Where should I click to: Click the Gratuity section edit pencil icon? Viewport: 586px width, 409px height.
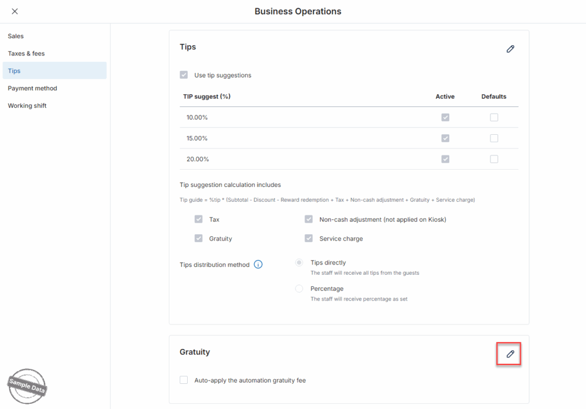510,354
